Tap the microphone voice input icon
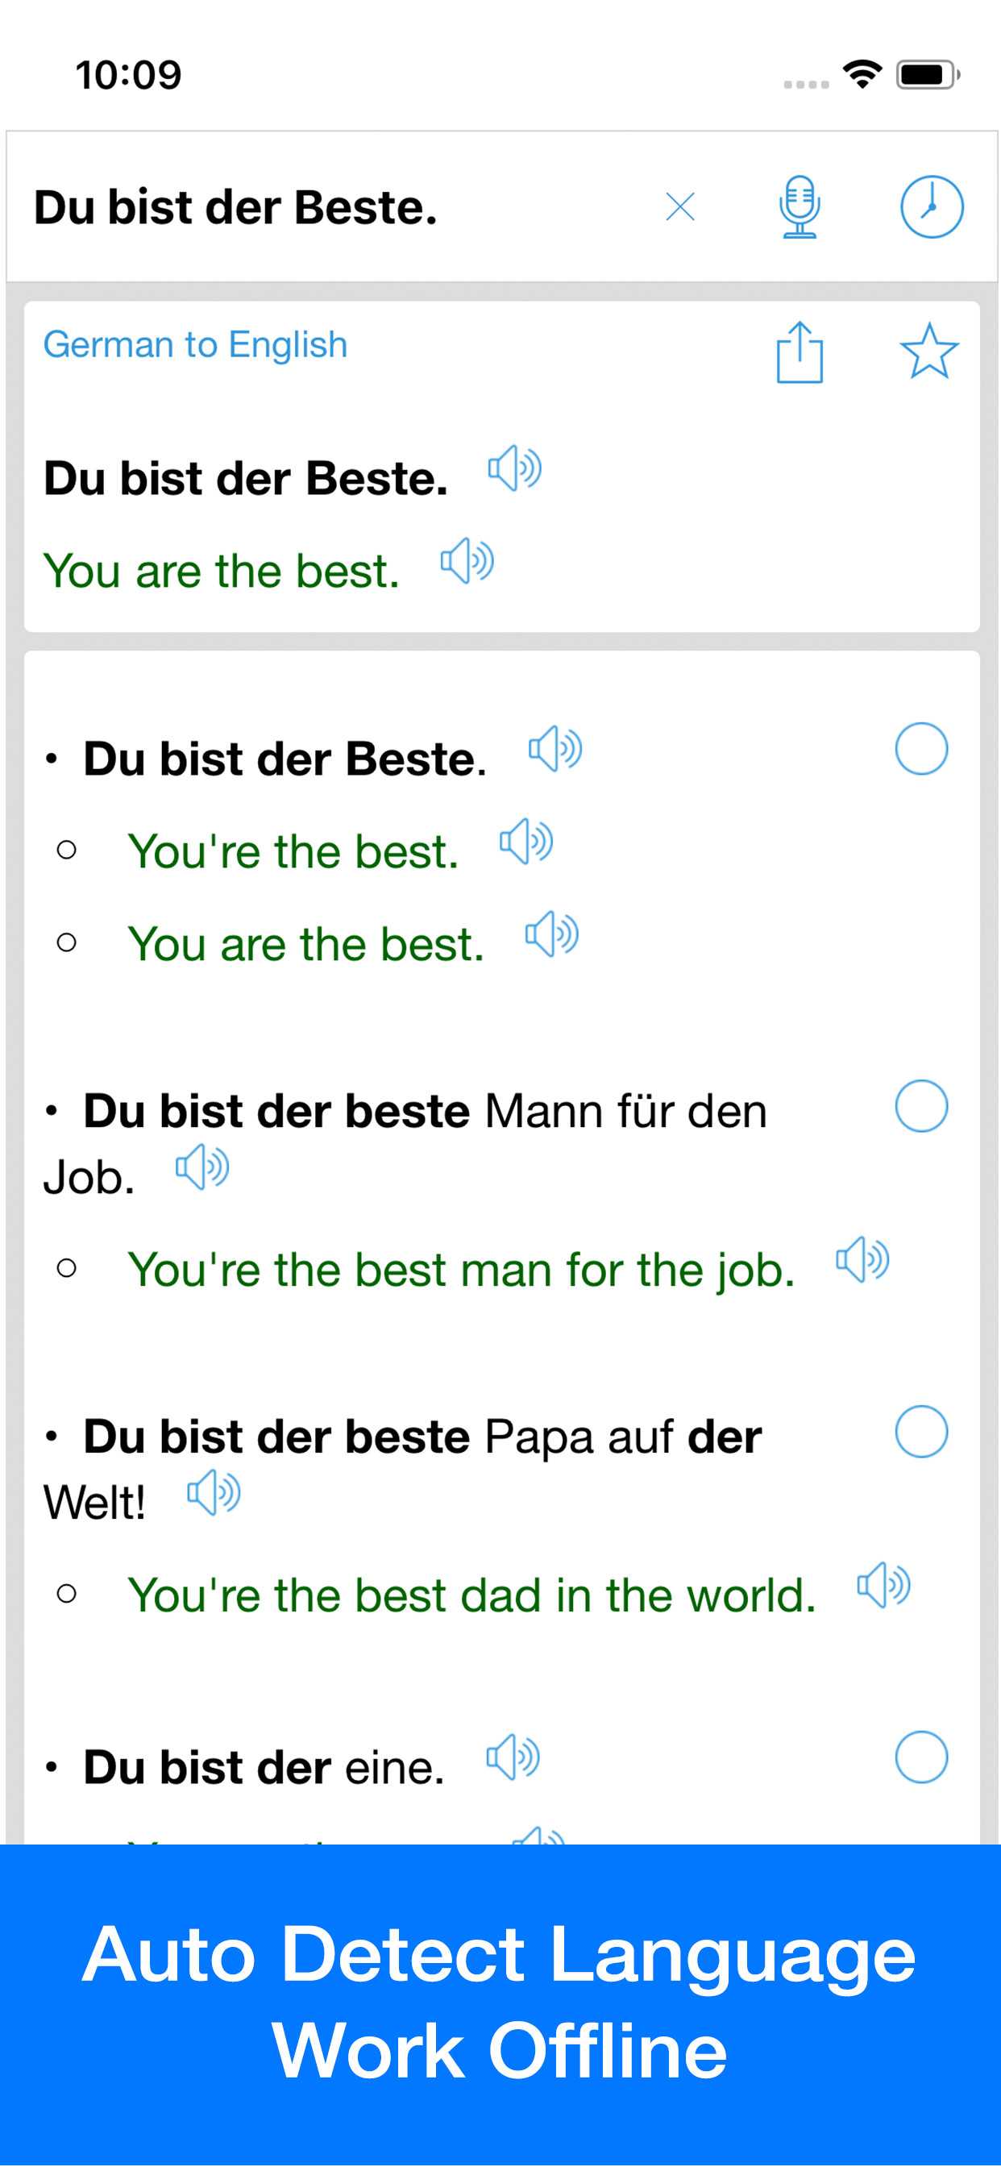This screenshot has width=1001, height=2167. coord(800,207)
